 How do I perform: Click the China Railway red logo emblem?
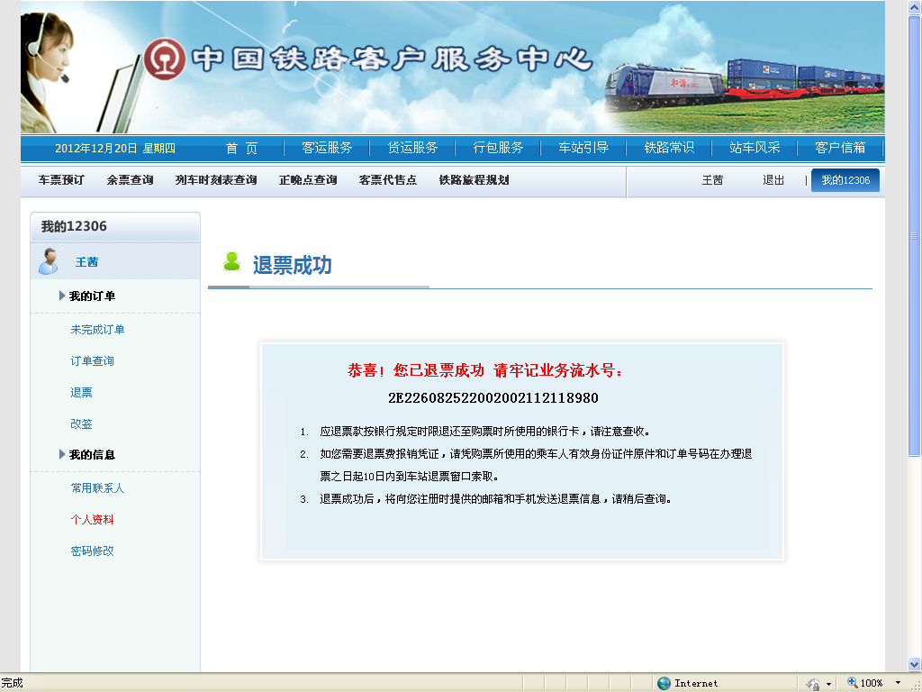pyautogui.click(x=165, y=59)
